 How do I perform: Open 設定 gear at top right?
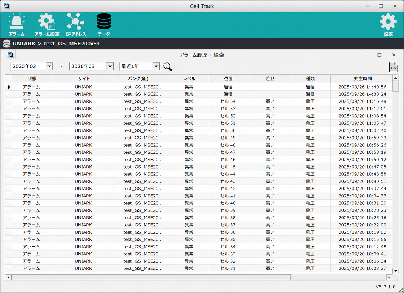(388, 24)
